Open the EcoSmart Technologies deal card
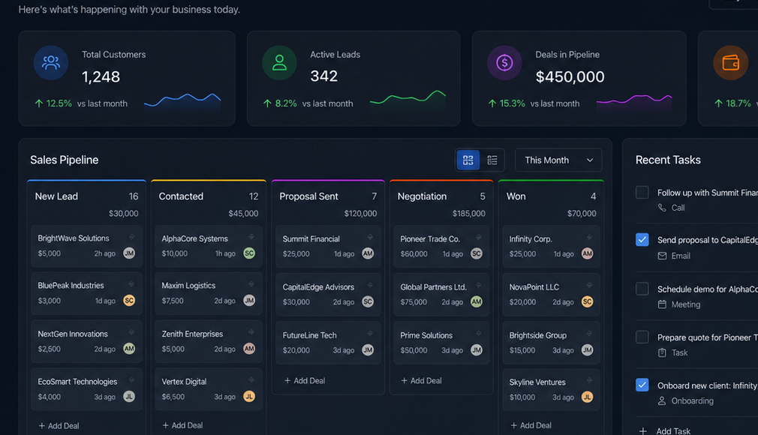758x435 pixels. (x=86, y=389)
